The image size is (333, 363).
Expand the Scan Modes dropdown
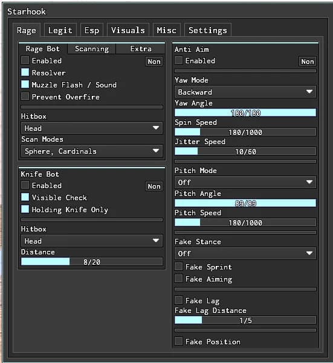(x=92, y=151)
